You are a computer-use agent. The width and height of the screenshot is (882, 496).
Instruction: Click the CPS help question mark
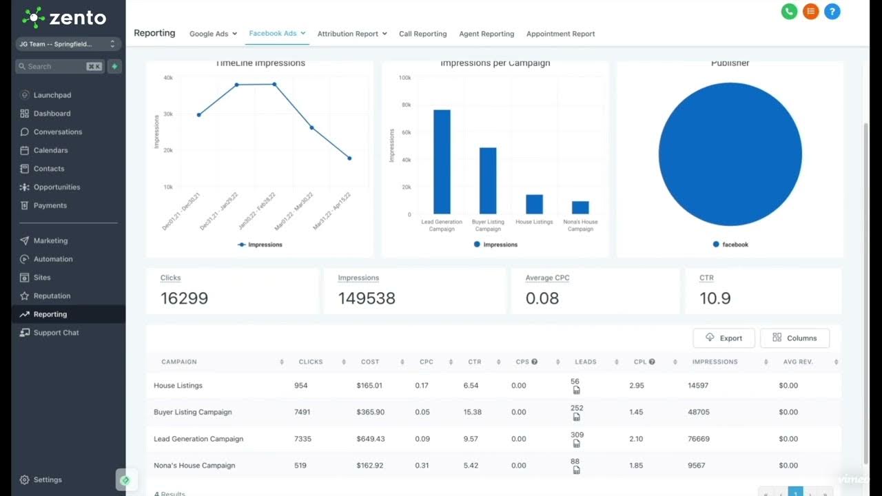[x=534, y=362]
